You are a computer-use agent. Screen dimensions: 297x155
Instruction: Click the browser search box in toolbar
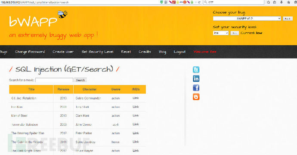pos(234,2)
